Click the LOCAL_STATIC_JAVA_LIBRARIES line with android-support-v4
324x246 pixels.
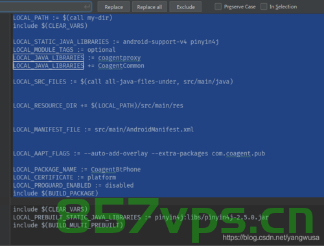pyautogui.click(x=116, y=41)
